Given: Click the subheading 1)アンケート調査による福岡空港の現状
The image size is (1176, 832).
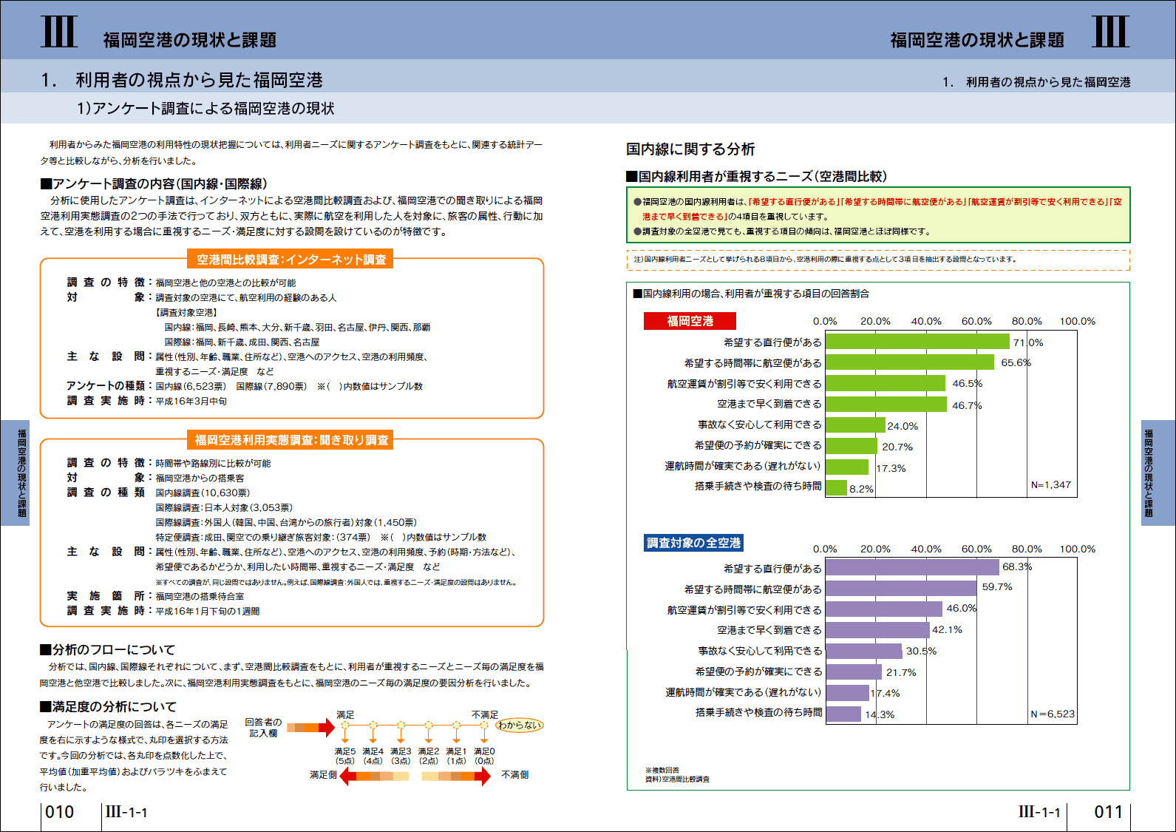Looking at the screenshot, I should click(205, 109).
